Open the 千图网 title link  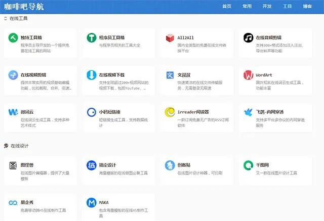262,165
